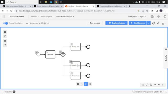Open a new browser tab

[129, 6]
